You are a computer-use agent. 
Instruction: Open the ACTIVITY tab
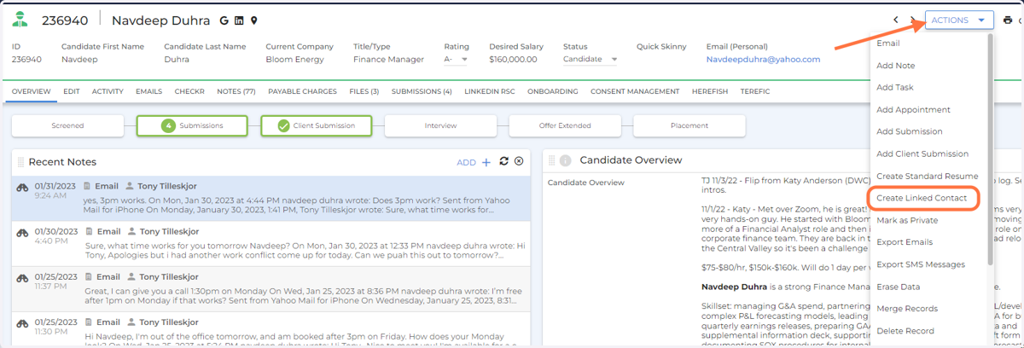[108, 91]
